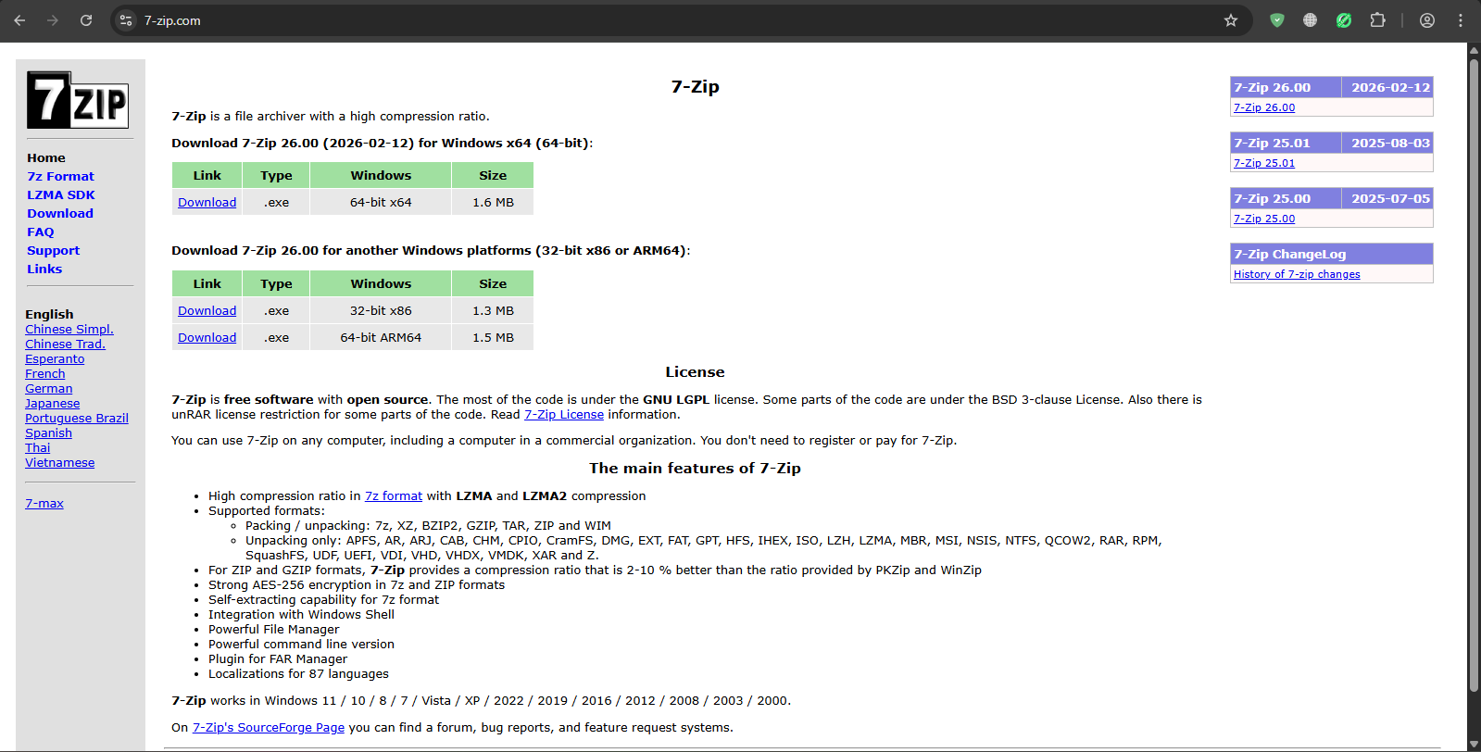Open the globe extension icon

[x=1310, y=20]
